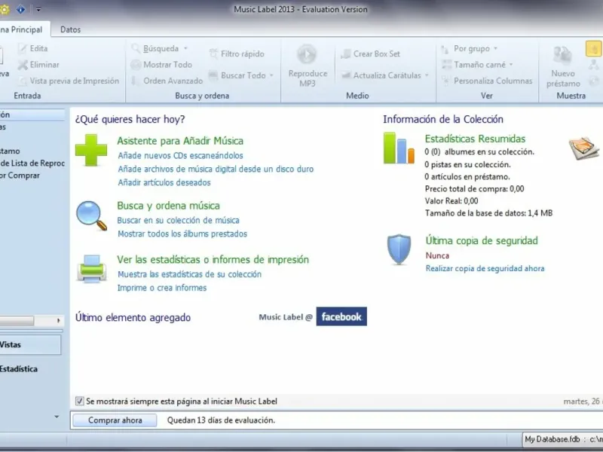Click the Crear Box Set icon
The height and width of the screenshot is (452, 603).
[346, 53]
